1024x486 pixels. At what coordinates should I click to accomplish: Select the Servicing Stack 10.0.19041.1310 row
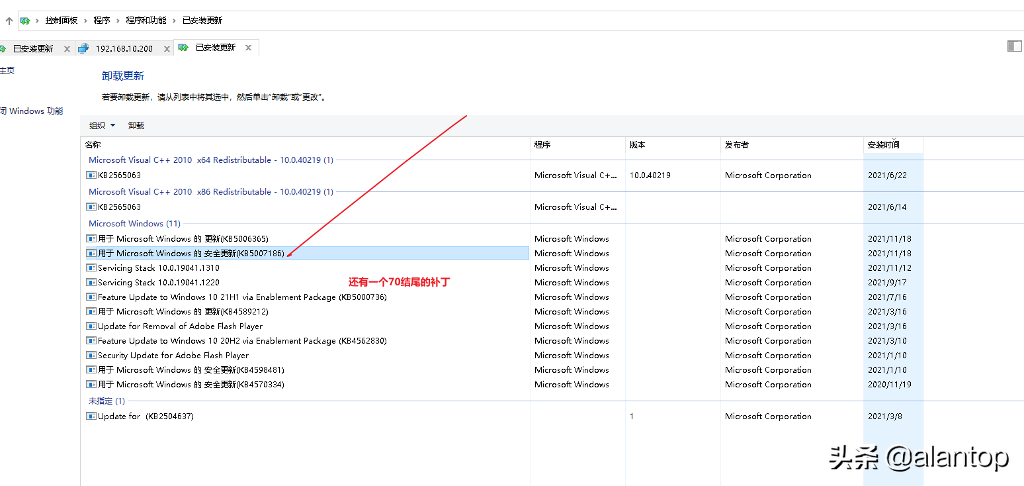click(x=308, y=268)
